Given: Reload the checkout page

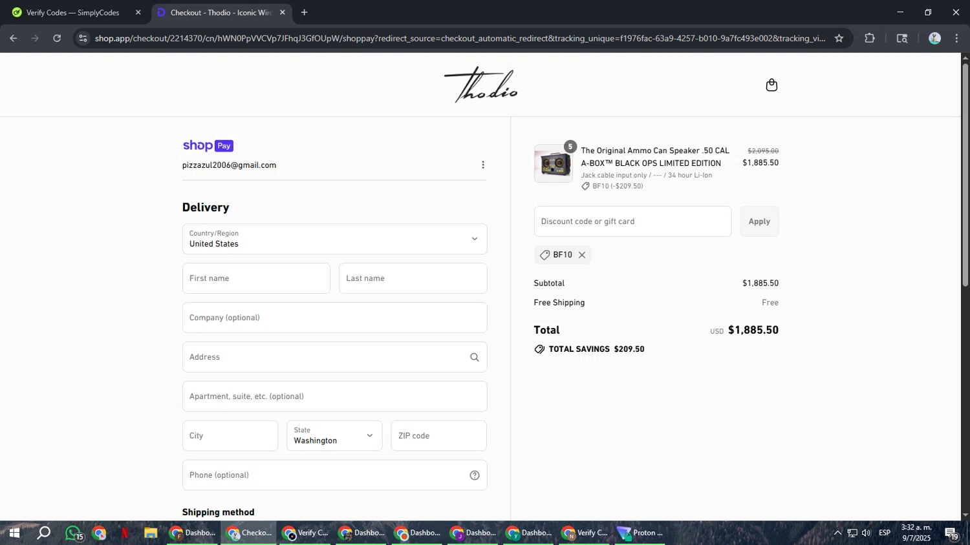Looking at the screenshot, I should tap(57, 38).
